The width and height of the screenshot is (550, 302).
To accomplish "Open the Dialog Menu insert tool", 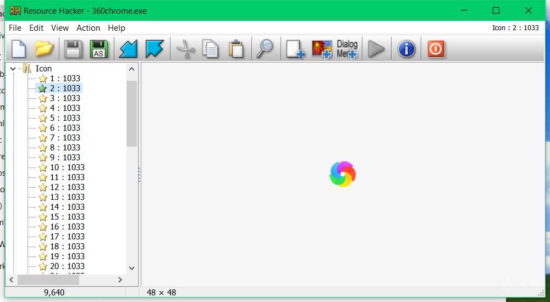I will click(x=347, y=49).
